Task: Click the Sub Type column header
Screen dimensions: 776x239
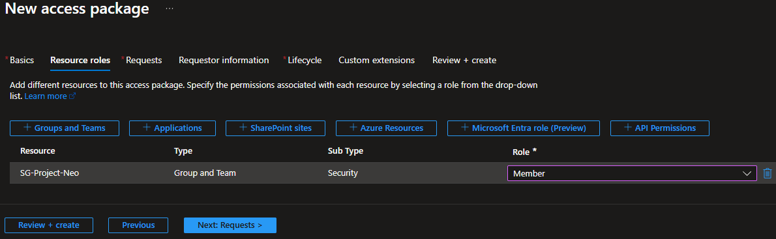Action: pos(346,150)
